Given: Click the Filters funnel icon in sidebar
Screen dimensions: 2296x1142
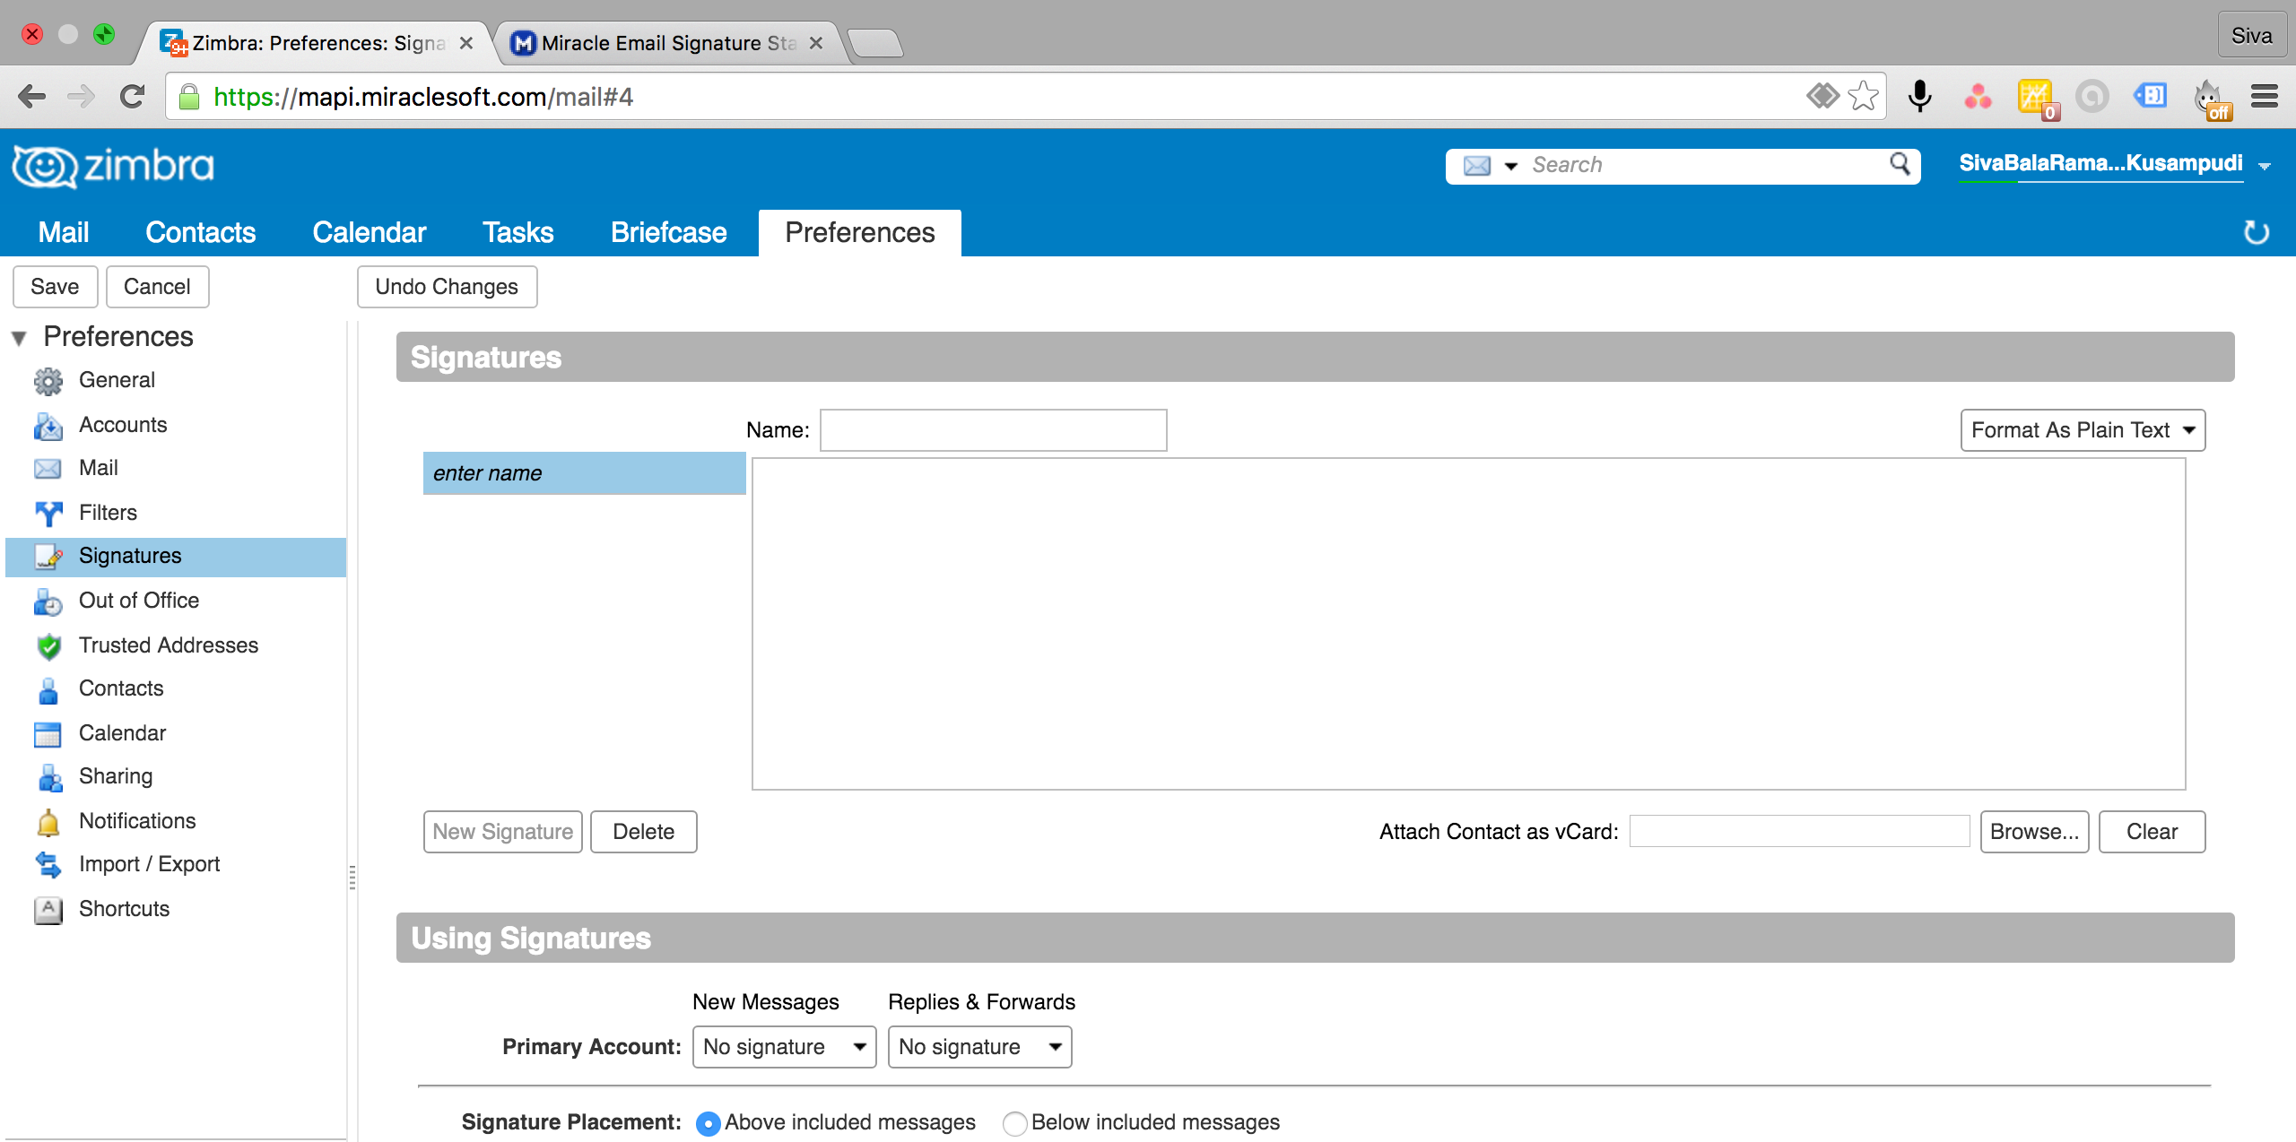Looking at the screenshot, I should pyautogui.click(x=48, y=513).
